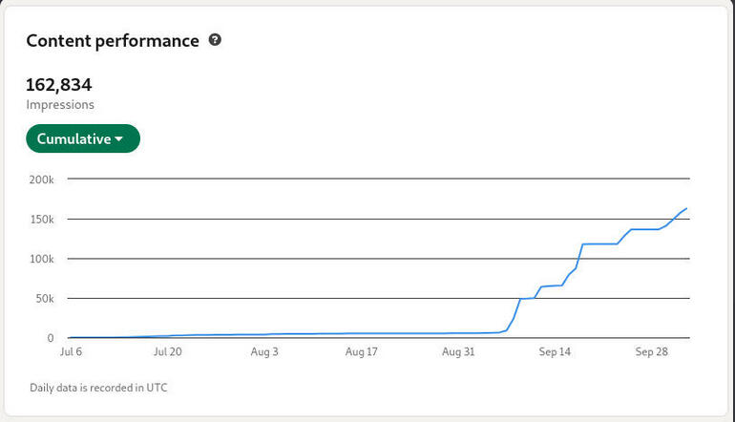
Task: Click the Daily data is recorded in UTC note
Action: tap(99, 388)
